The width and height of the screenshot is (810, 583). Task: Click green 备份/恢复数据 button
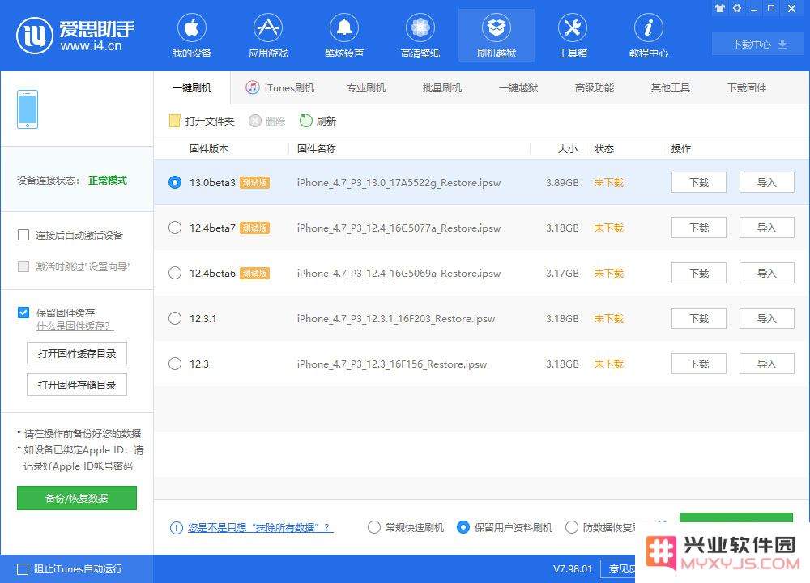[77, 498]
